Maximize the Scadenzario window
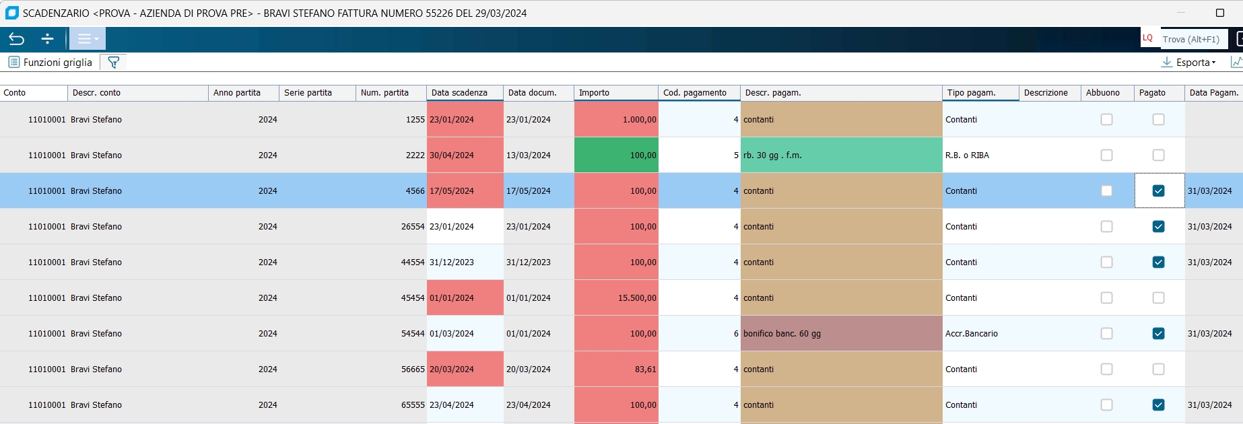 coord(1219,13)
